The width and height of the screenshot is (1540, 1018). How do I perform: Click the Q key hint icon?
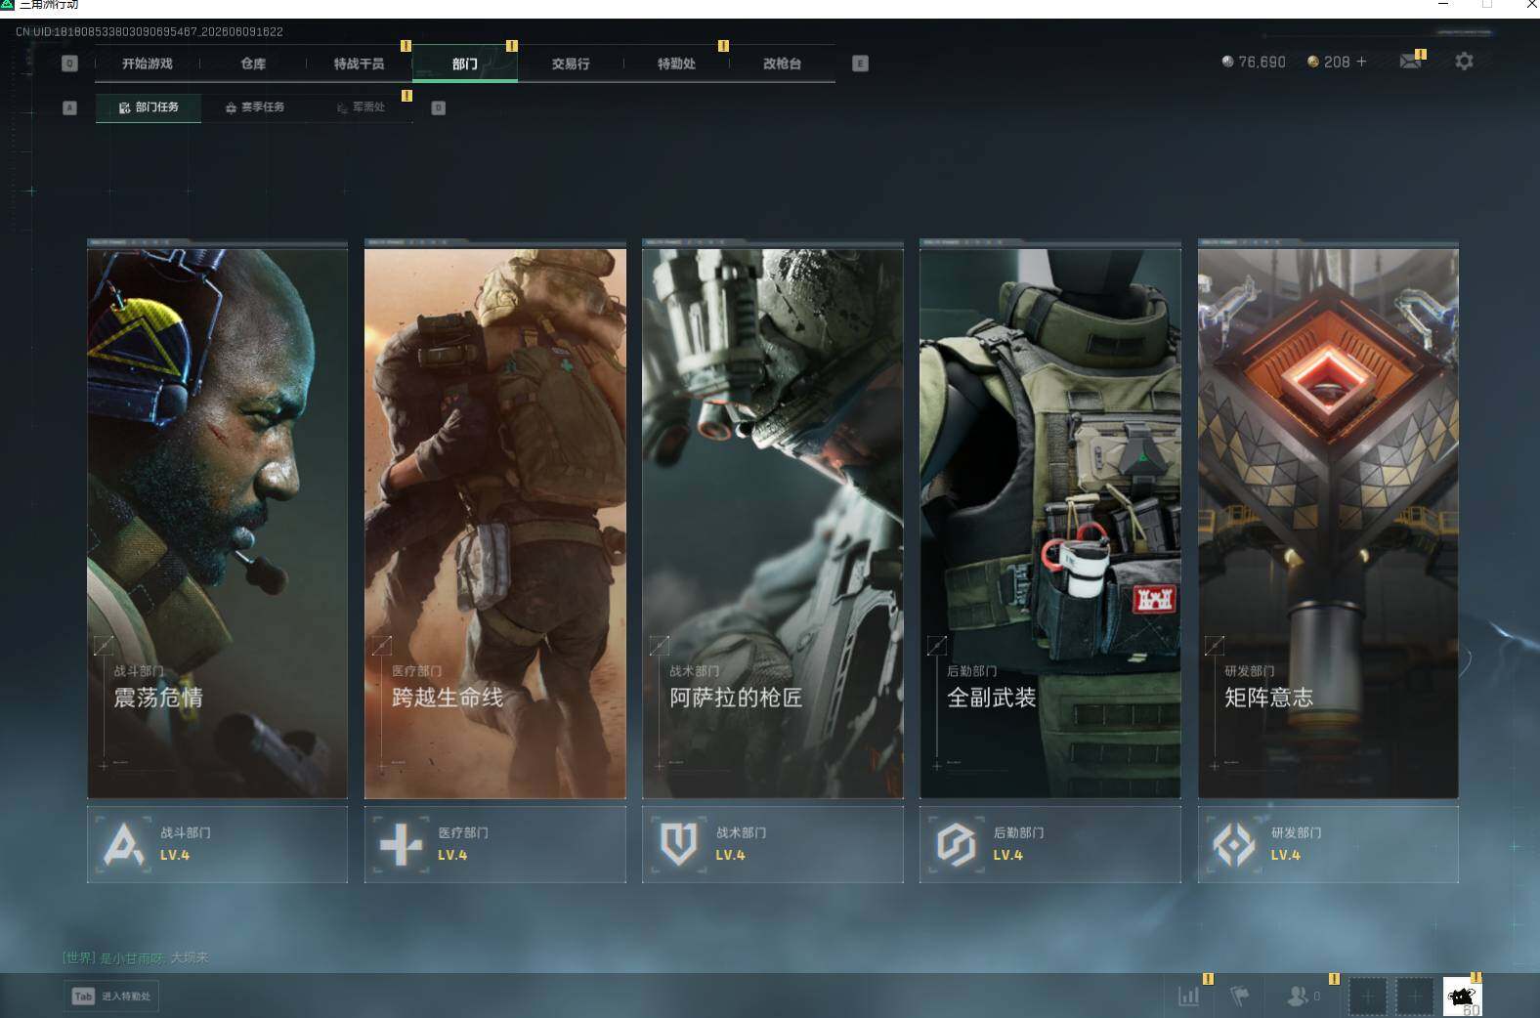(69, 64)
